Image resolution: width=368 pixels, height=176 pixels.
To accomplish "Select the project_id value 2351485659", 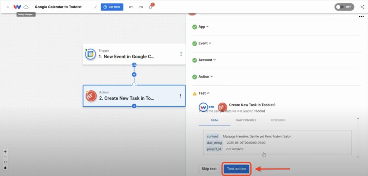I will (234, 149).
